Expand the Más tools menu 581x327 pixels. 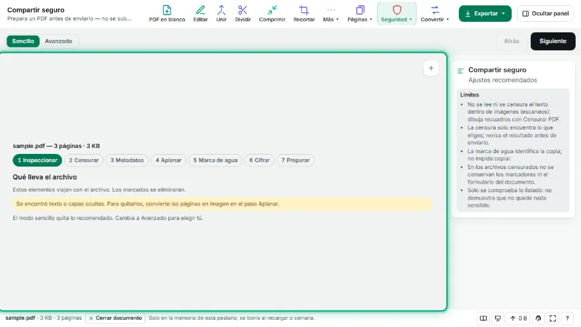coord(331,14)
